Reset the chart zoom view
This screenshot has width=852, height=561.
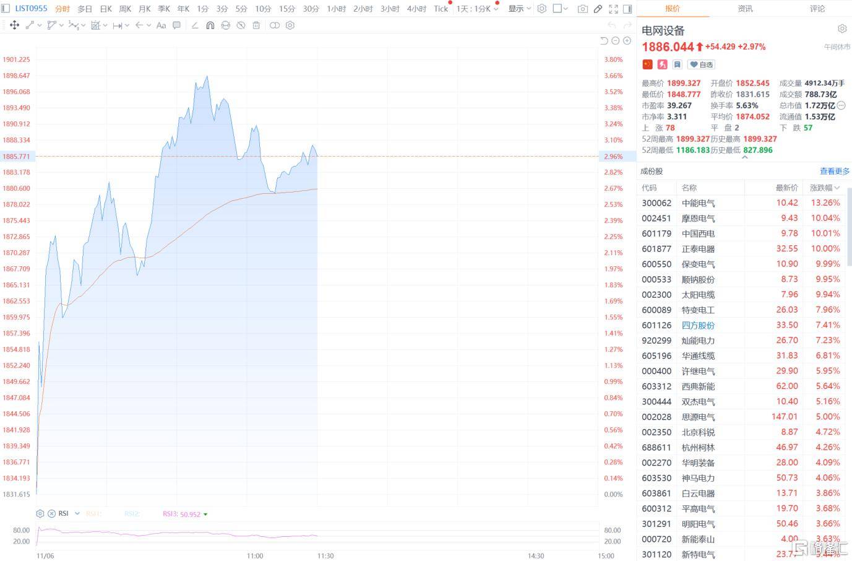click(x=604, y=41)
